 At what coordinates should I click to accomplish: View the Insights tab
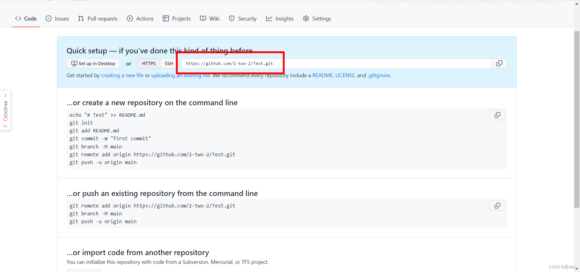[x=280, y=18]
